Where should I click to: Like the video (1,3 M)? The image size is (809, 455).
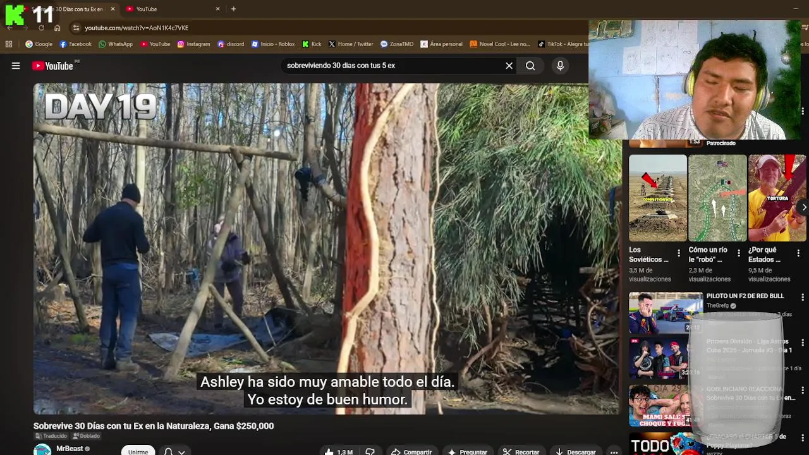(x=339, y=452)
